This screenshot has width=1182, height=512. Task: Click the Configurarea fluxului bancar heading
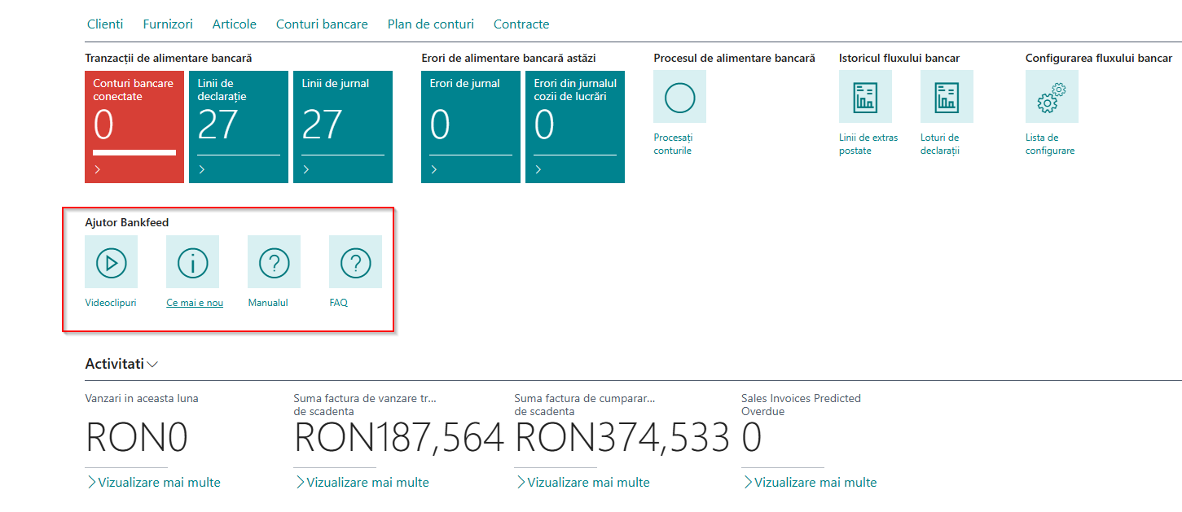(x=1099, y=58)
